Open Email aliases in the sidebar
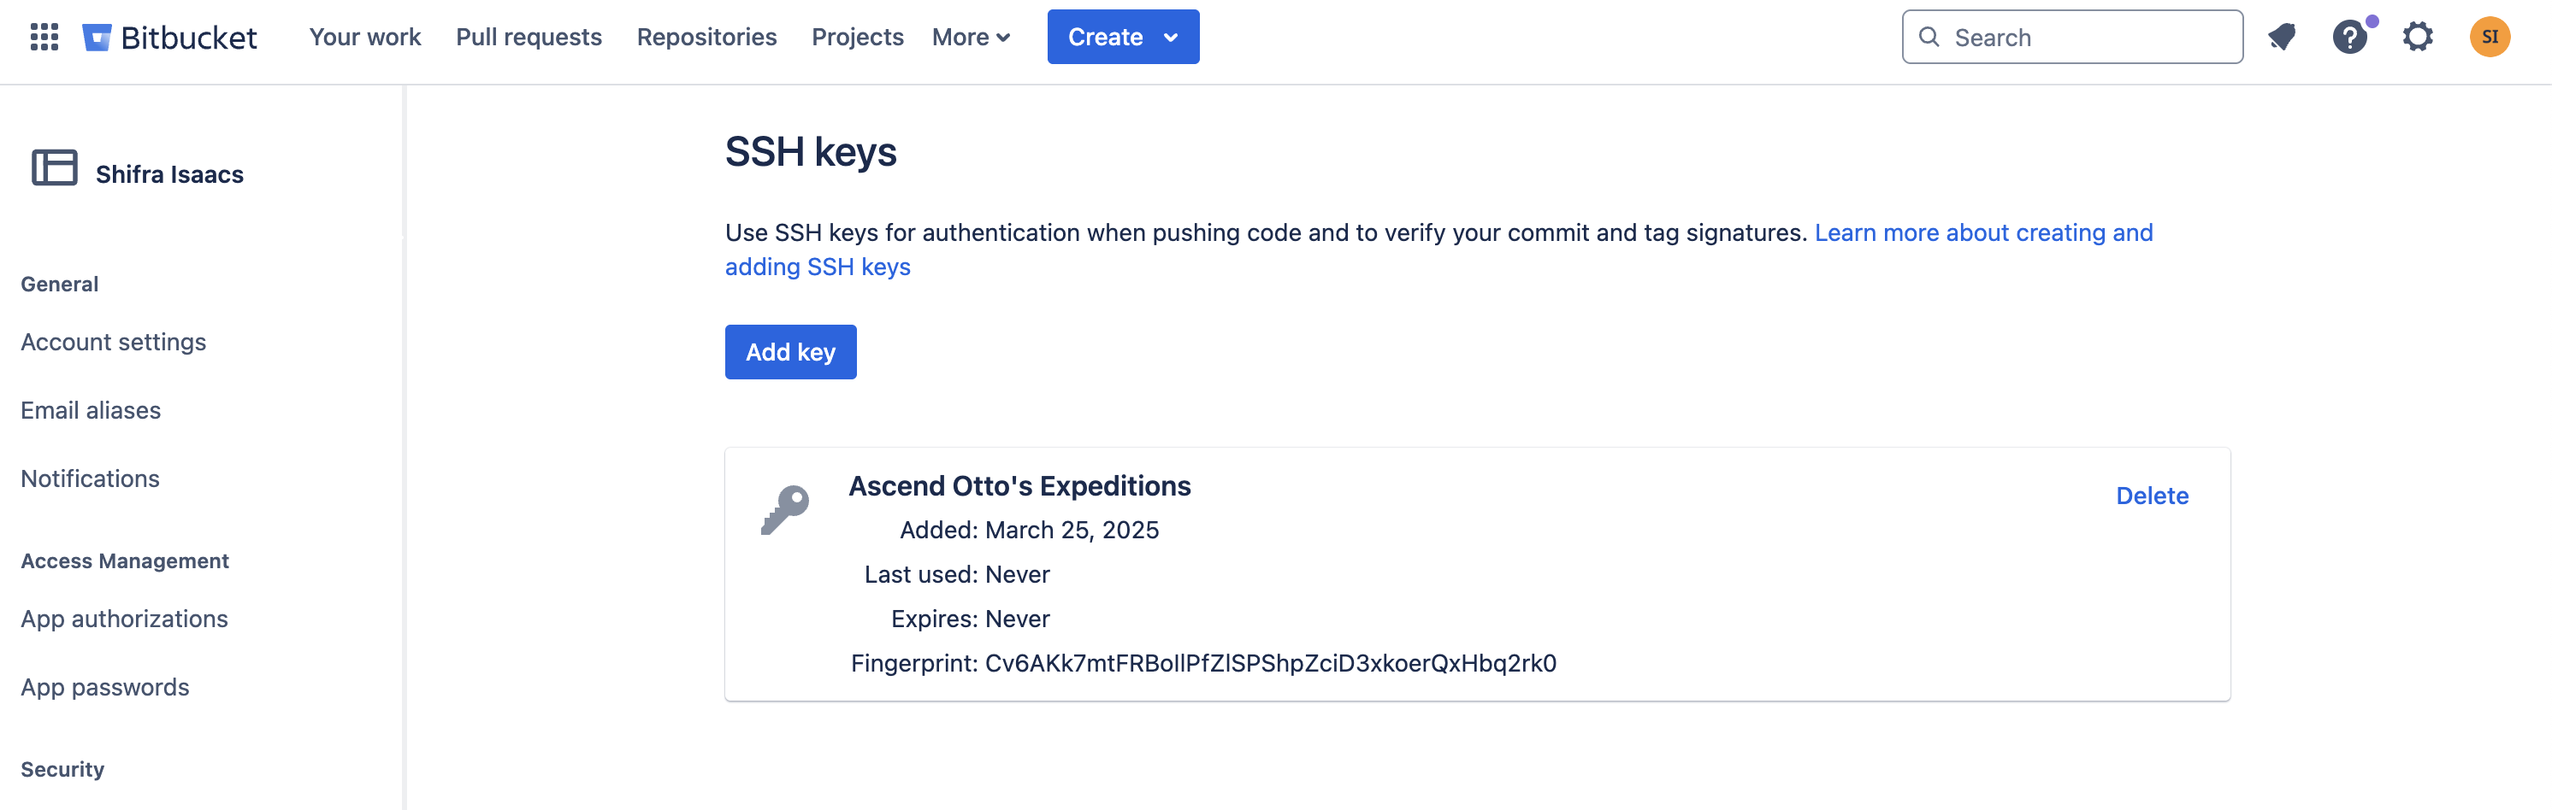The width and height of the screenshot is (2552, 810). pos(90,411)
